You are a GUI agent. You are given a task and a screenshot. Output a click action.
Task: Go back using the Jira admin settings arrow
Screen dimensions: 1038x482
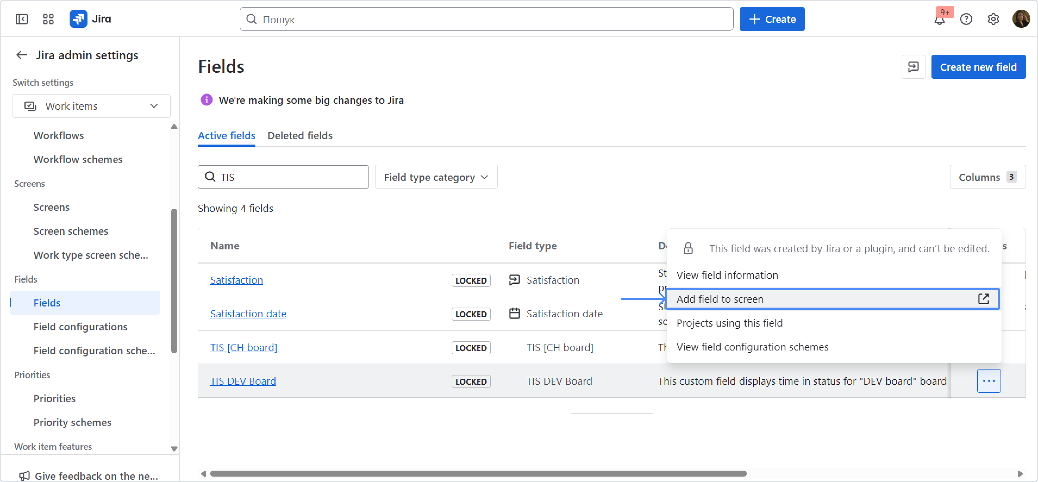tap(21, 55)
